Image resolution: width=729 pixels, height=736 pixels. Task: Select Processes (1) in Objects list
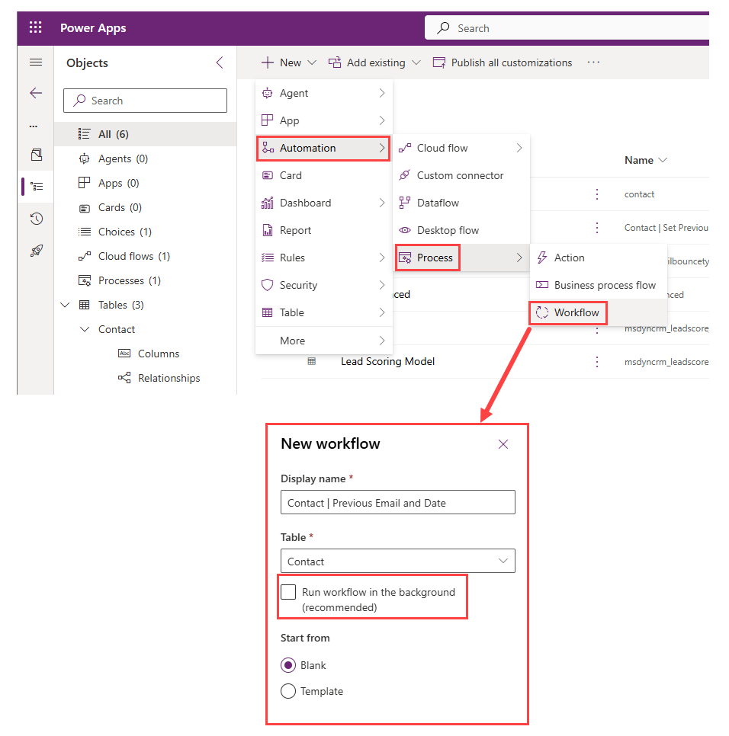[x=146, y=280]
